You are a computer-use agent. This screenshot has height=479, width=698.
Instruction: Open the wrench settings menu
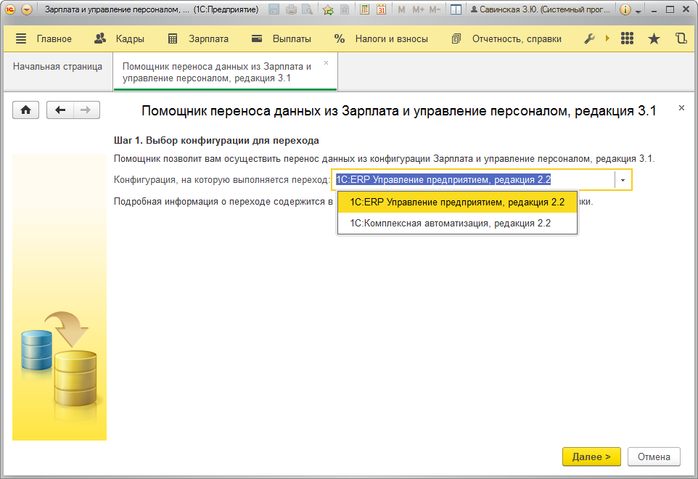click(x=590, y=39)
